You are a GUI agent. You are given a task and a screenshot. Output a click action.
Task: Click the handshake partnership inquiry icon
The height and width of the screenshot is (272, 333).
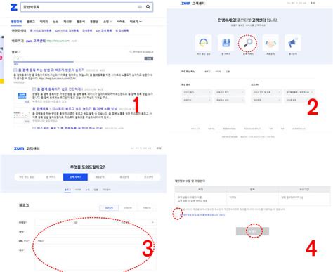[x=270, y=43]
